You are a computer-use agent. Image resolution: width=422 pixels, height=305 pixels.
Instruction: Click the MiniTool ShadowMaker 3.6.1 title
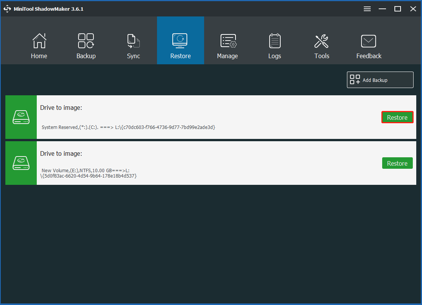click(49, 9)
